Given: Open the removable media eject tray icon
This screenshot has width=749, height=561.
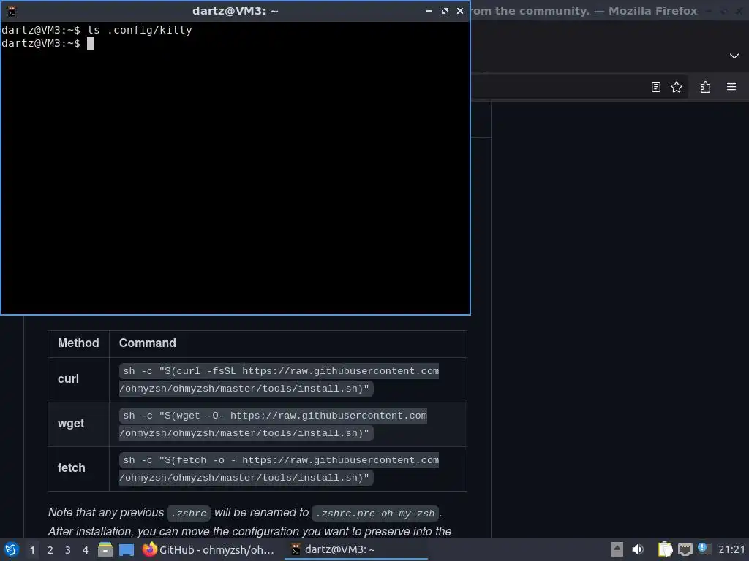Looking at the screenshot, I should point(617,549).
